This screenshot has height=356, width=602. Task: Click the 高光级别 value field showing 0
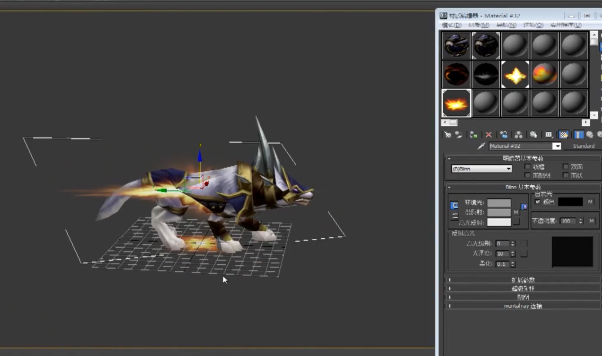(x=502, y=243)
